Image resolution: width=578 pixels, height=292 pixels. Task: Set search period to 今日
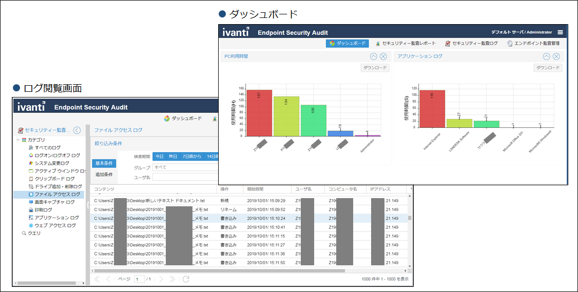(159, 157)
